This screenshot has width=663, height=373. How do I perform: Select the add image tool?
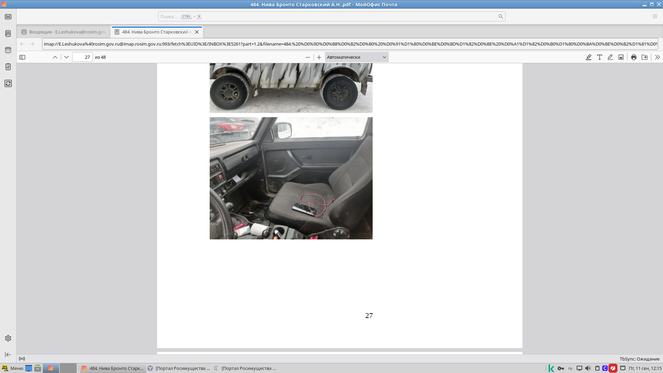pyautogui.click(x=621, y=57)
